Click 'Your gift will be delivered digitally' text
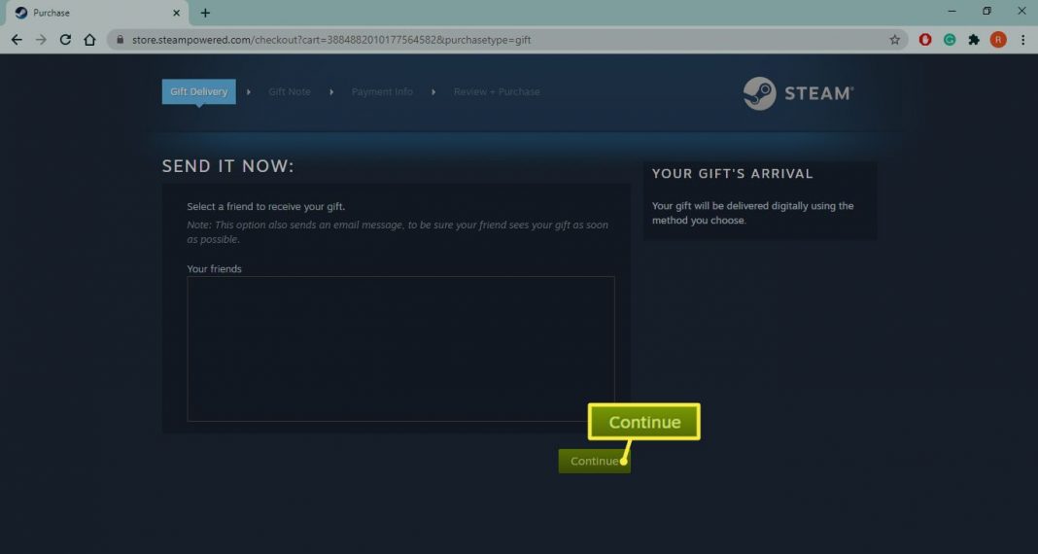The image size is (1038, 554). point(752,213)
